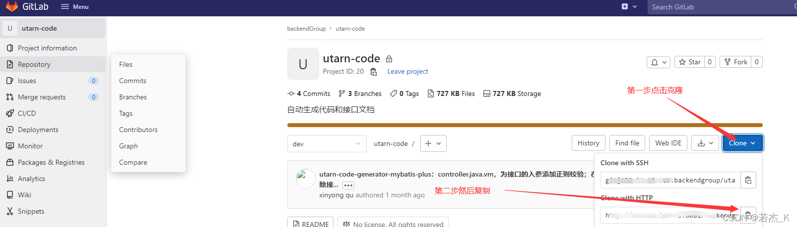Click the star count 0

tap(710, 62)
